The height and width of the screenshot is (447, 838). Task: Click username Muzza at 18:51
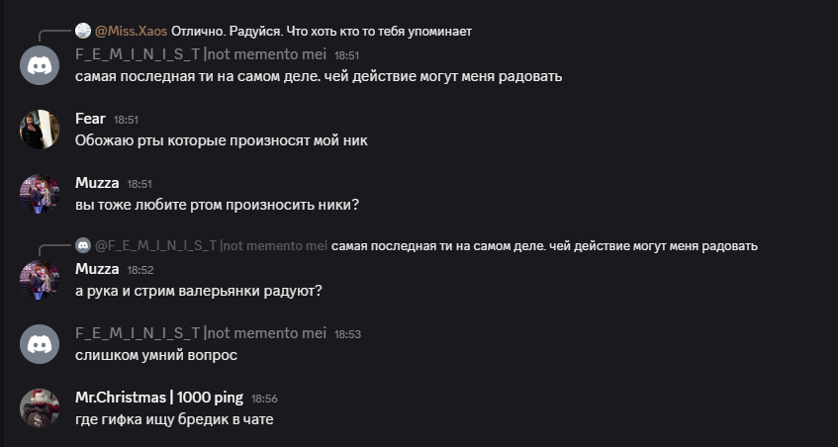[x=97, y=183]
